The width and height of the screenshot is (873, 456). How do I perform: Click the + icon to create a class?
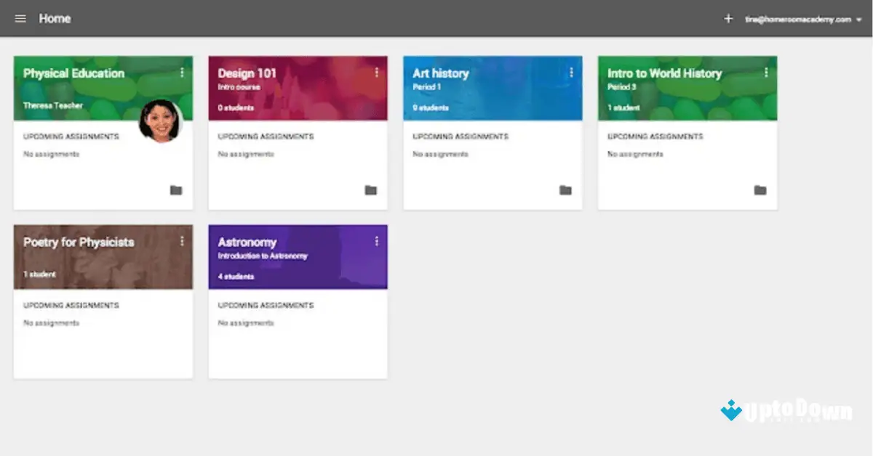point(727,19)
